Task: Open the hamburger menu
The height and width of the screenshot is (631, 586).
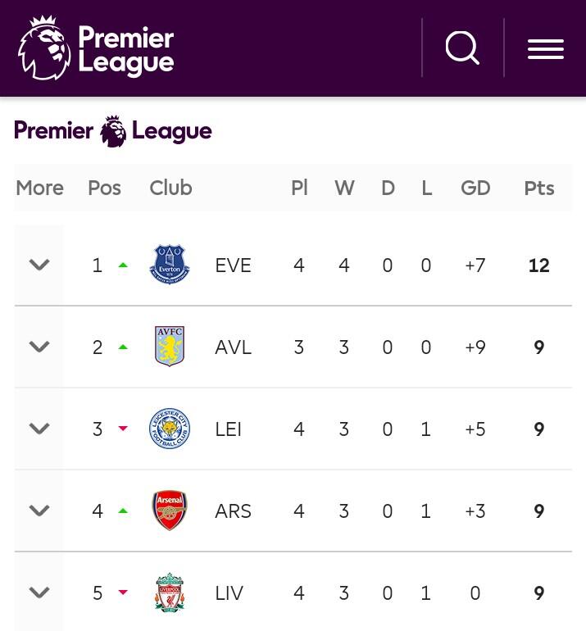Action: 546,49
